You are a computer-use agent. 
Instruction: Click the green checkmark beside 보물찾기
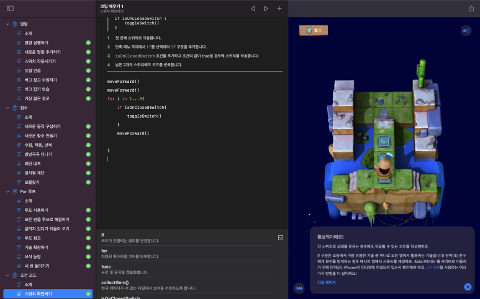pyautogui.click(x=88, y=182)
